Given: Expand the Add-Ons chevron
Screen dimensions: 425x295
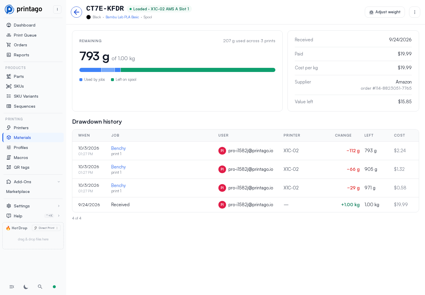Looking at the screenshot, I should (59, 182).
